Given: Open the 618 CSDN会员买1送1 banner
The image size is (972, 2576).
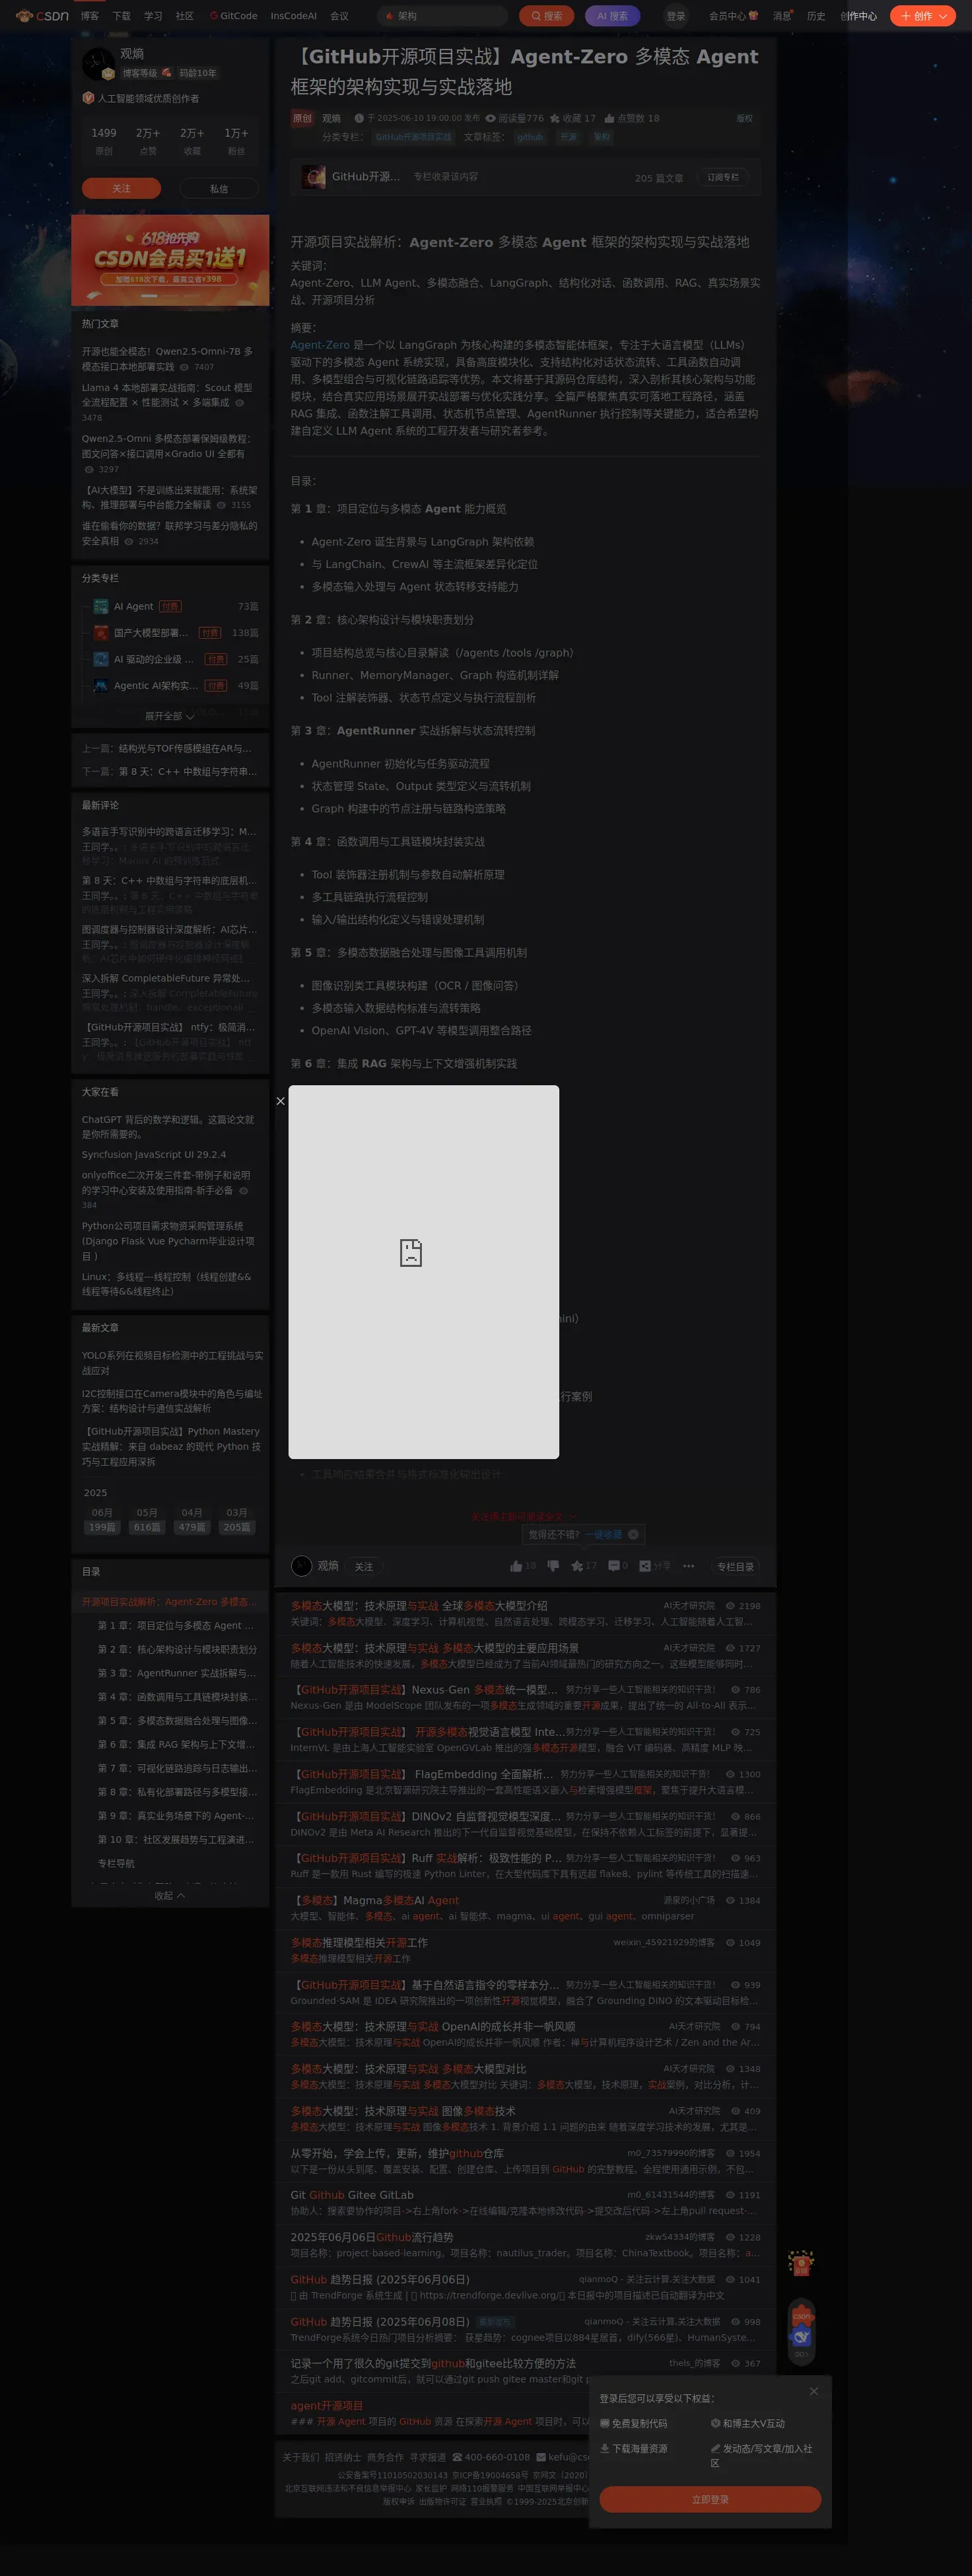Looking at the screenshot, I should (170, 260).
